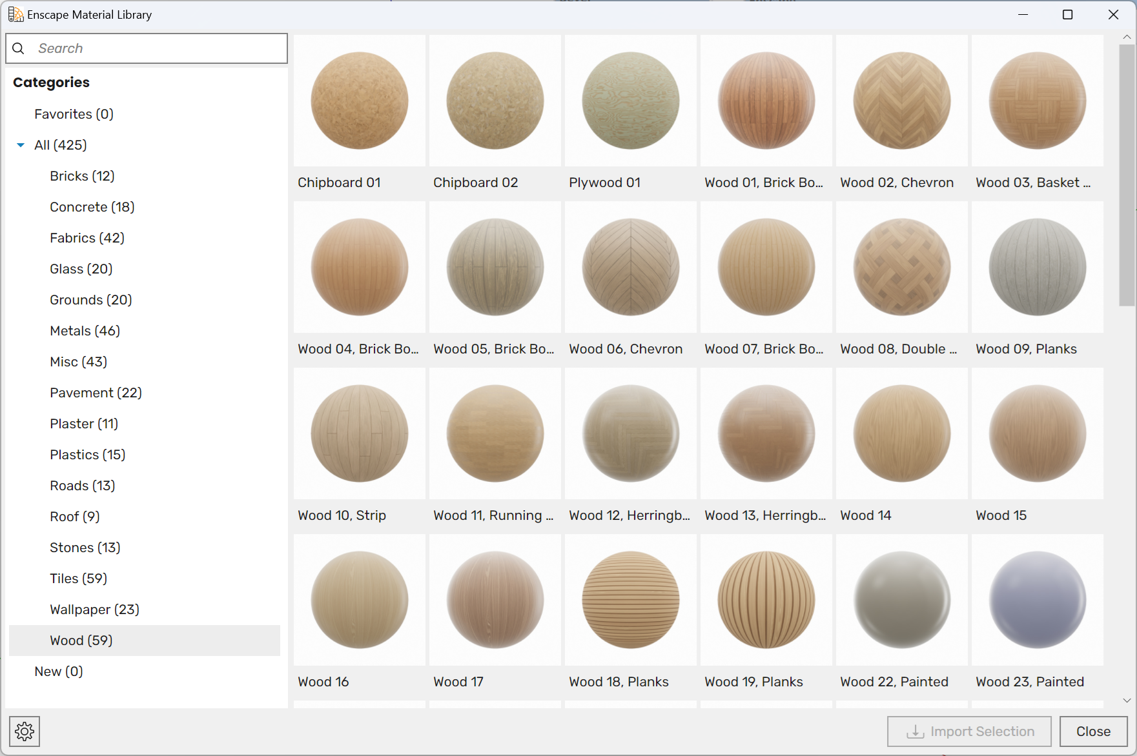Select the Wood 02, Chevron material
The width and height of the screenshot is (1137, 756).
coord(901,101)
